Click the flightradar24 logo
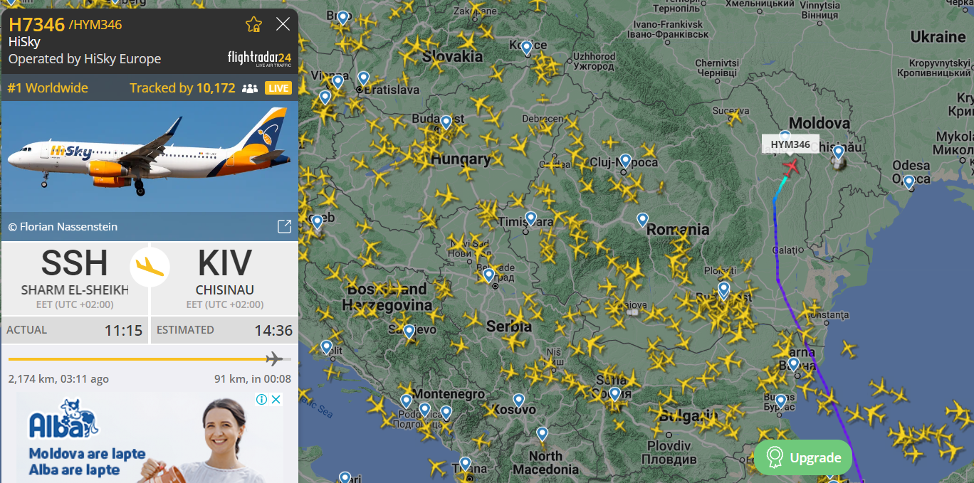Screen dimensions: 974x483 pyautogui.click(x=259, y=58)
